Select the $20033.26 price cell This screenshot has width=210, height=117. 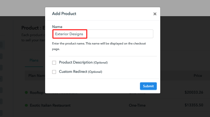[193, 93]
